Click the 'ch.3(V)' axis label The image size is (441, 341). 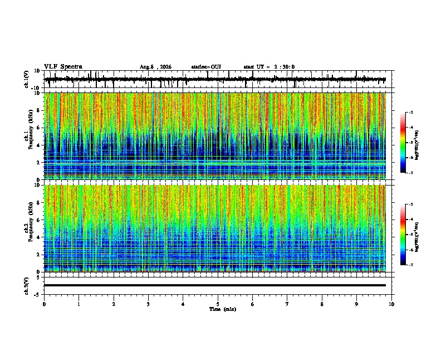click(27, 286)
